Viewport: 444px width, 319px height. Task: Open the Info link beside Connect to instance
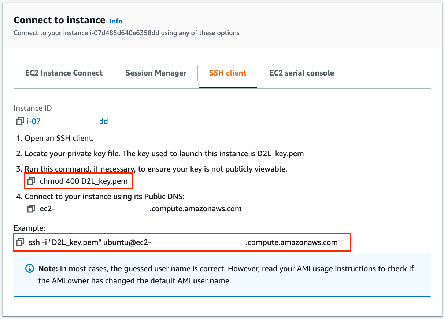(116, 21)
